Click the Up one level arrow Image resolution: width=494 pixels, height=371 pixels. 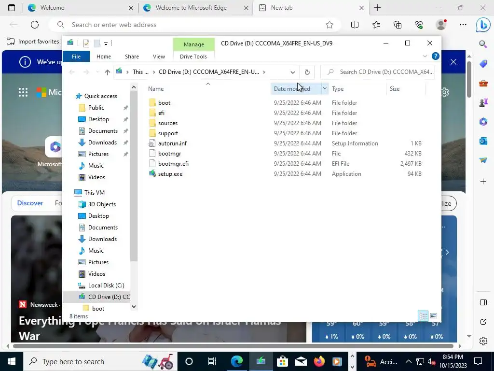click(x=107, y=72)
